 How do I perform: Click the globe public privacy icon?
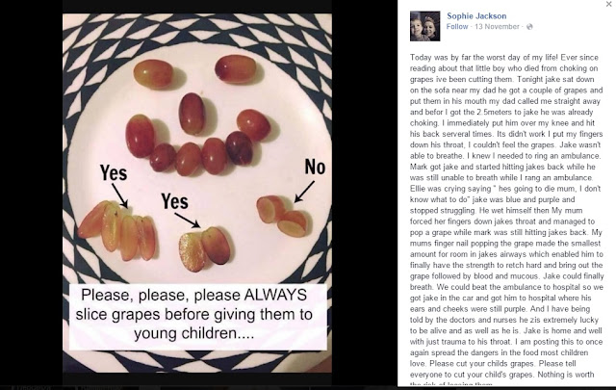click(x=529, y=27)
